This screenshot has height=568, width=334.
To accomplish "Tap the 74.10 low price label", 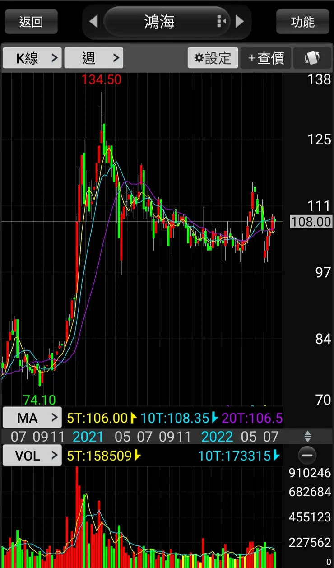I will [x=39, y=400].
